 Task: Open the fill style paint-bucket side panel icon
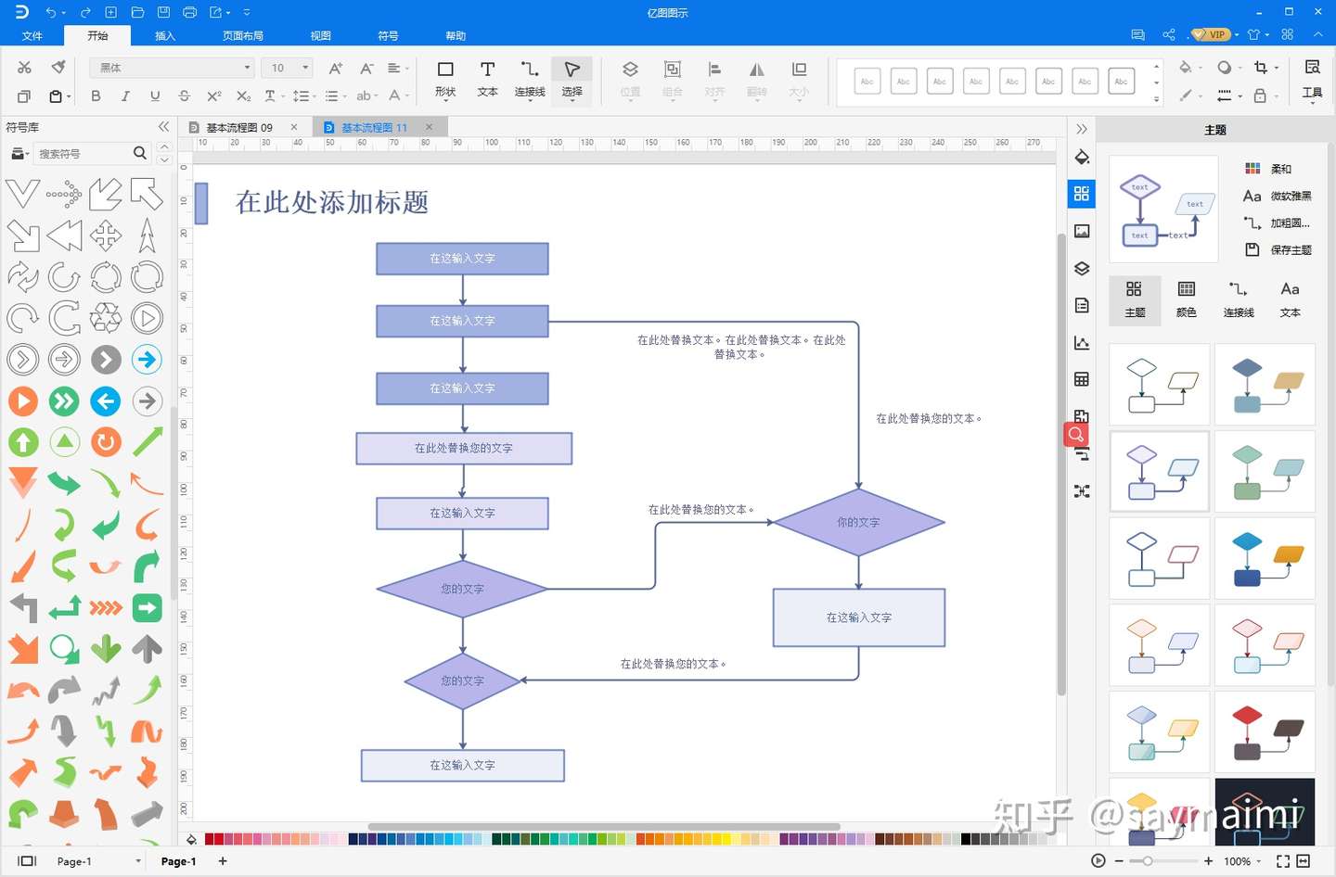pyautogui.click(x=1082, y=157)
